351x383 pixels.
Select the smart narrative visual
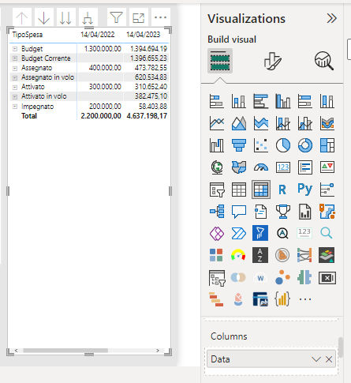(261, 211)
